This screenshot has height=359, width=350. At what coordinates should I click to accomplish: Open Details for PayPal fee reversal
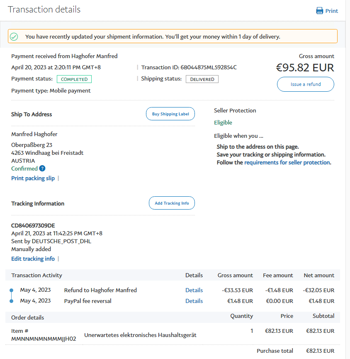(194, 301)
